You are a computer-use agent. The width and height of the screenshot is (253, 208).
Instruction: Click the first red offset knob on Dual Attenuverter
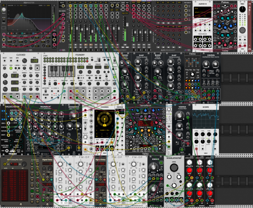[x=189, y=170]
